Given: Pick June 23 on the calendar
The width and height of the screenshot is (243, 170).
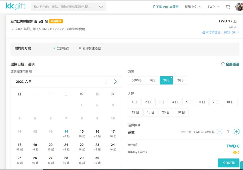Looking at the screenshot, I should point(97,147).
